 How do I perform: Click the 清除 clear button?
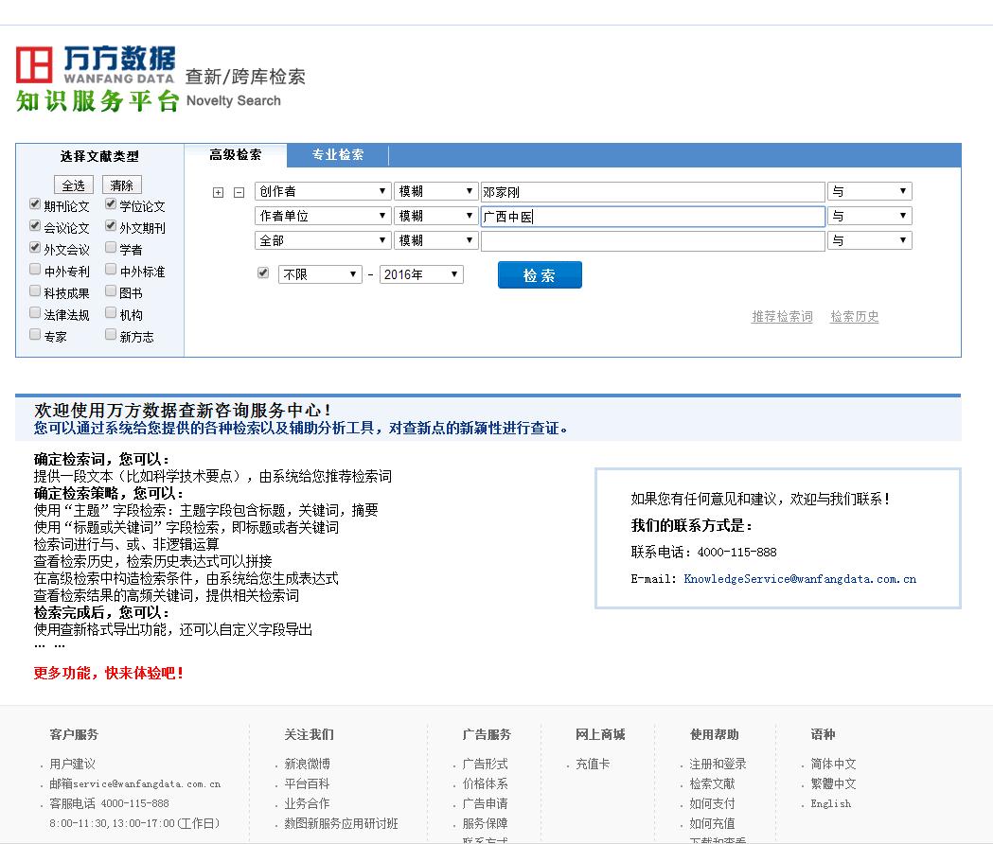pyautogui.click(x=121, y=185)
